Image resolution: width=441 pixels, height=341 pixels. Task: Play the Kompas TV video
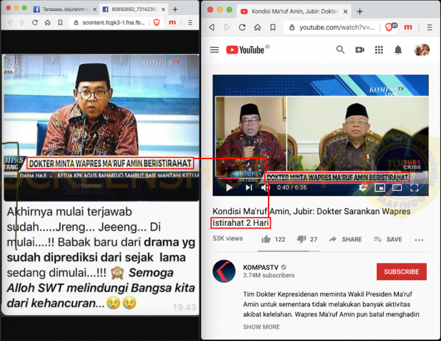tap(229, 188)
